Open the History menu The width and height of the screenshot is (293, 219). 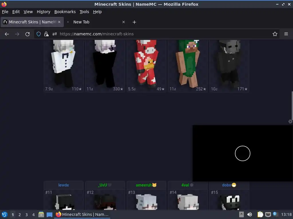tap(43, 12)
